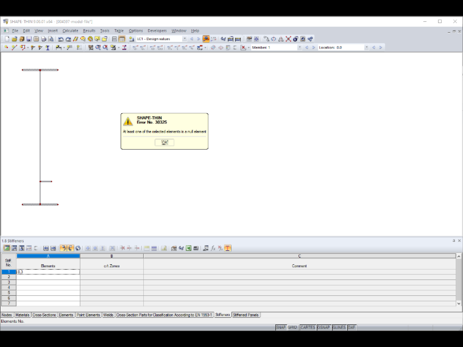Click the c/t Zones column header
This screenshot has height=347, width=463.
click(x=111, y=266)
